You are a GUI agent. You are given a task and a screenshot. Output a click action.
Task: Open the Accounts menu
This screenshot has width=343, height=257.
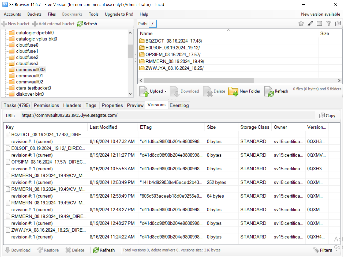tap(12, 14)
